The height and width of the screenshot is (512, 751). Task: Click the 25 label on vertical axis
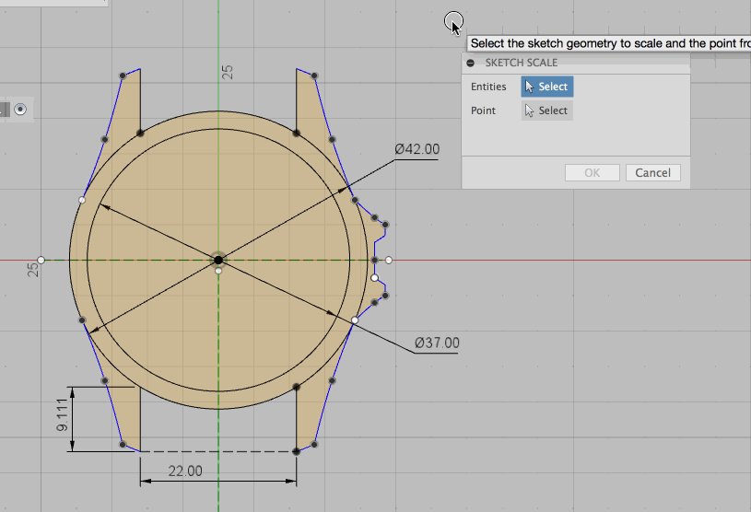click(x=228, y=70)
